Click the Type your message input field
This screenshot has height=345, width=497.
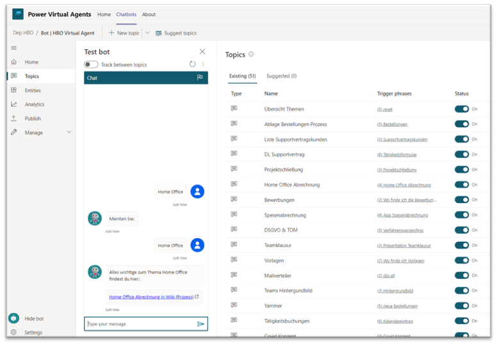pyautogui.click(x=146, y=324)
